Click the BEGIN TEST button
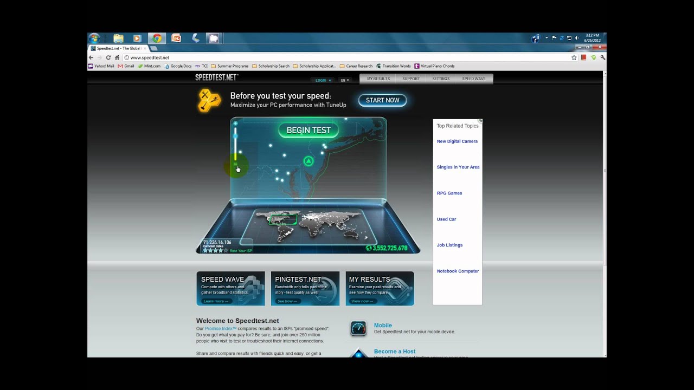694x390 pixels. click(309, 130)
